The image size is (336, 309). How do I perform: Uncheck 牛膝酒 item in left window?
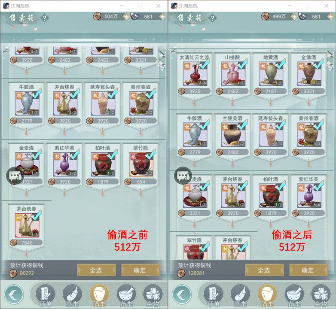(x=27, y=104)
